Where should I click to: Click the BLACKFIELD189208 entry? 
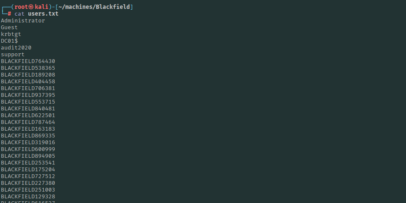28,75
